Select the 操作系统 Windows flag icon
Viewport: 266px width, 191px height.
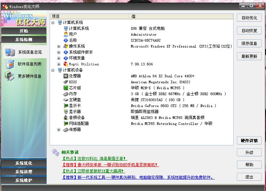point(66,46)
